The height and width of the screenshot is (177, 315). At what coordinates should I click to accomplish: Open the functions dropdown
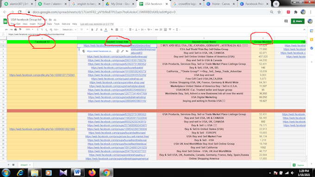pyautogui.click(x=177, y=30)
